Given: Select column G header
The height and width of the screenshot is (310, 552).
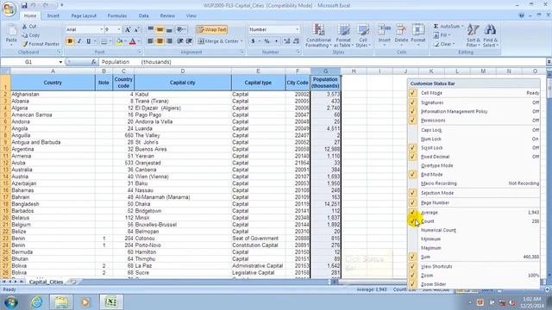Looking at the screenshot, I should pos(325,71).
